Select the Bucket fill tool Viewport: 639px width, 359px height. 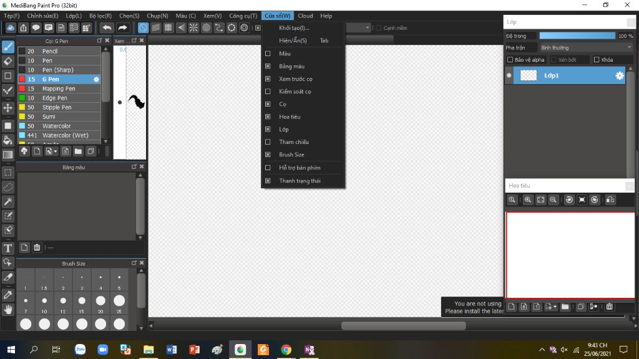pyautogui.click(x=7, y=140)
